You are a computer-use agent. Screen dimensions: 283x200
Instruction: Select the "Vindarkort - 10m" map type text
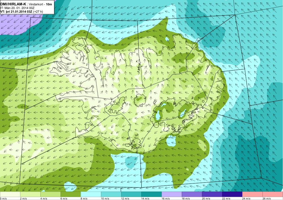[x=40, y=4]
